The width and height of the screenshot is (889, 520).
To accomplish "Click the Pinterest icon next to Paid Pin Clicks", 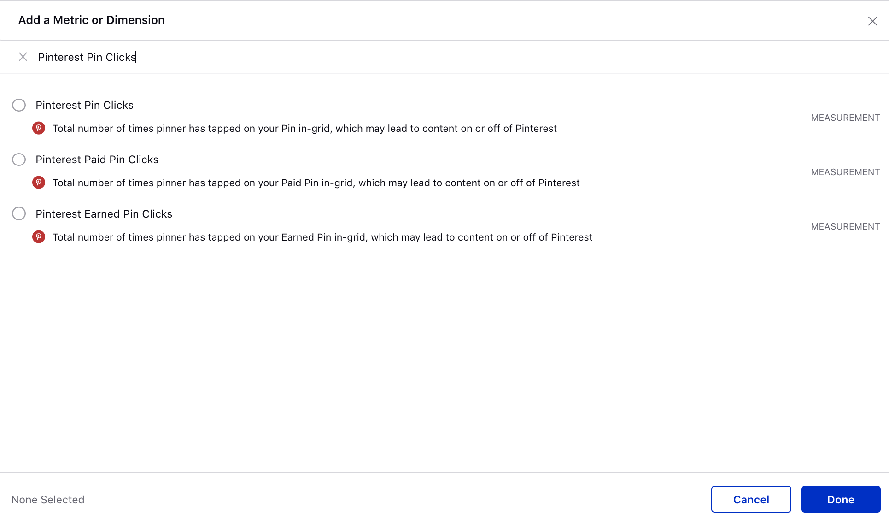I will coord(40,183).
